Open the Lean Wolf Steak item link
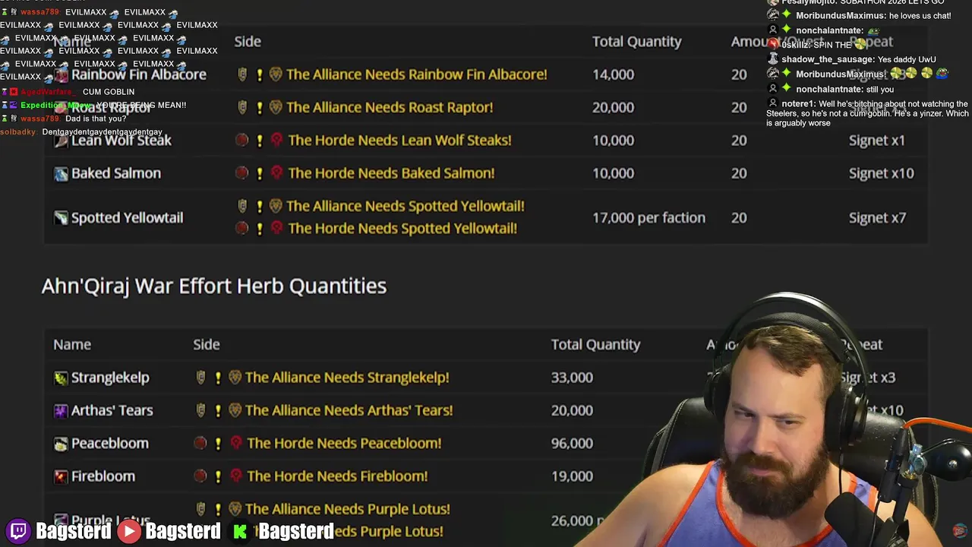Image resolution: width=972 pixels, height=547 pixels. [121, 141]
